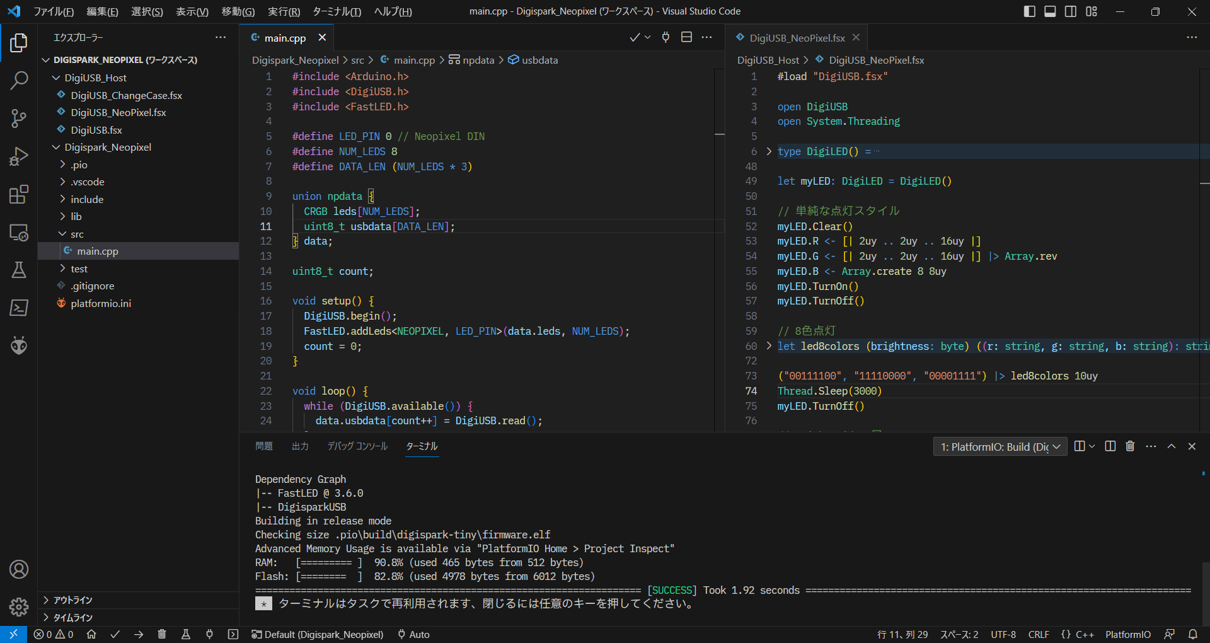The image size is (1210, 643).
Task: Click the Auto port selector in status bar
Action: tap(413, 634)
